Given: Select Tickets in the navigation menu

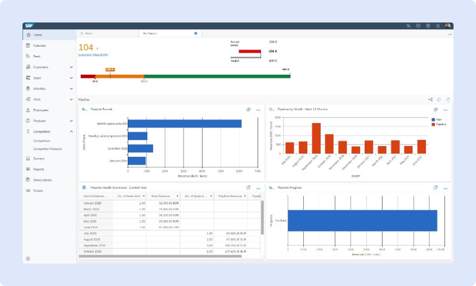Looking at the screenshot, I should (49, 190).
